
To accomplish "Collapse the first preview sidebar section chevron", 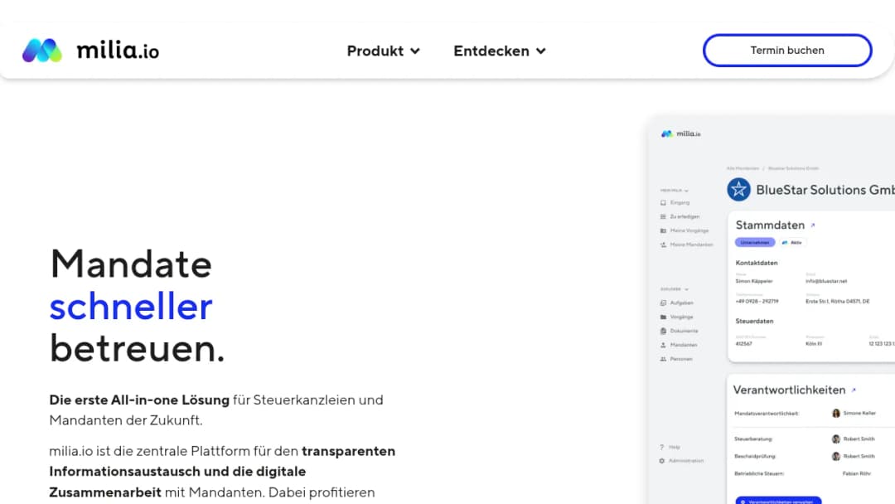I will coord(687,191).
